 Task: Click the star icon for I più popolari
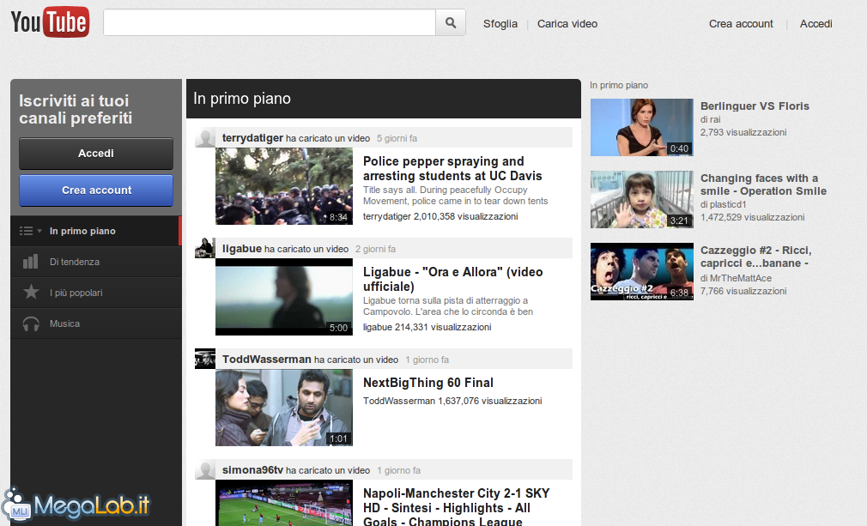click(31, 292)
